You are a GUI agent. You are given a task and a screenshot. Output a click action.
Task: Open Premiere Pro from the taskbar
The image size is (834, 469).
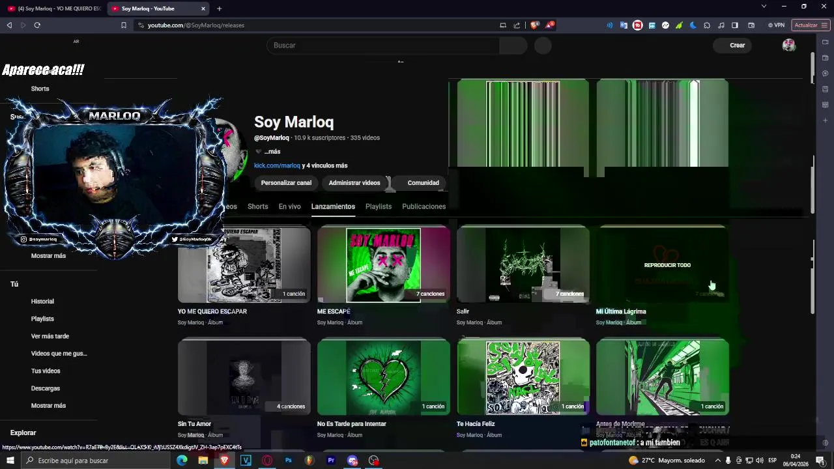click(x=331, y=461)
